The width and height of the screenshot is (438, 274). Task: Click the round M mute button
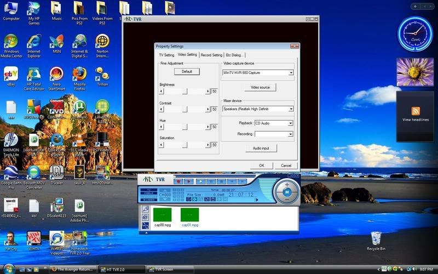pyautogui.click(x=287, y=192)
